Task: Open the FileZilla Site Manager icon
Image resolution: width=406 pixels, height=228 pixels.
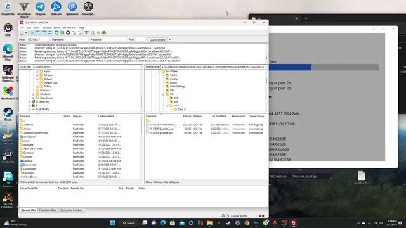Action: [x=22, y=33]
